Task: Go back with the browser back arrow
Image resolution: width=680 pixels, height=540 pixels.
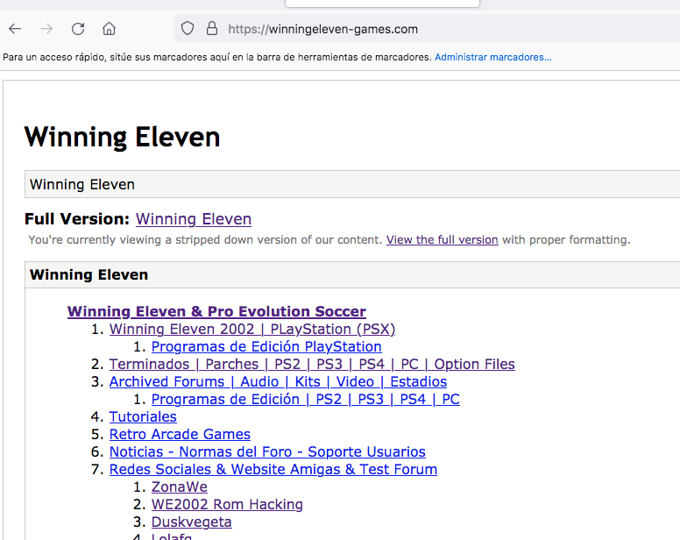Action: [x=15, y=29]
